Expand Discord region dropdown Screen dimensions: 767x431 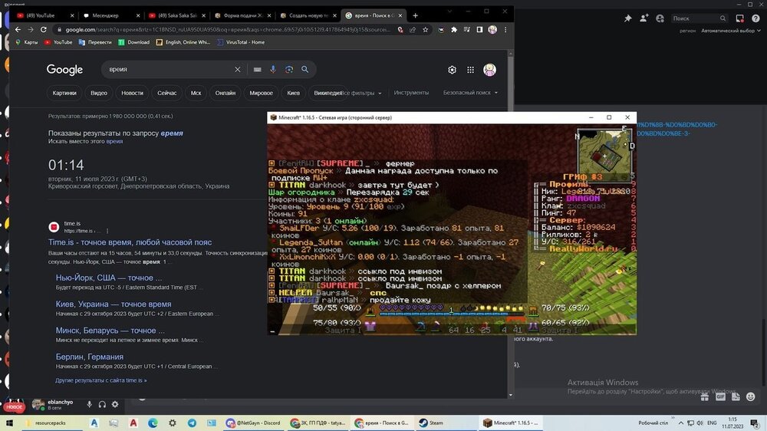click(x=731, y=31)
